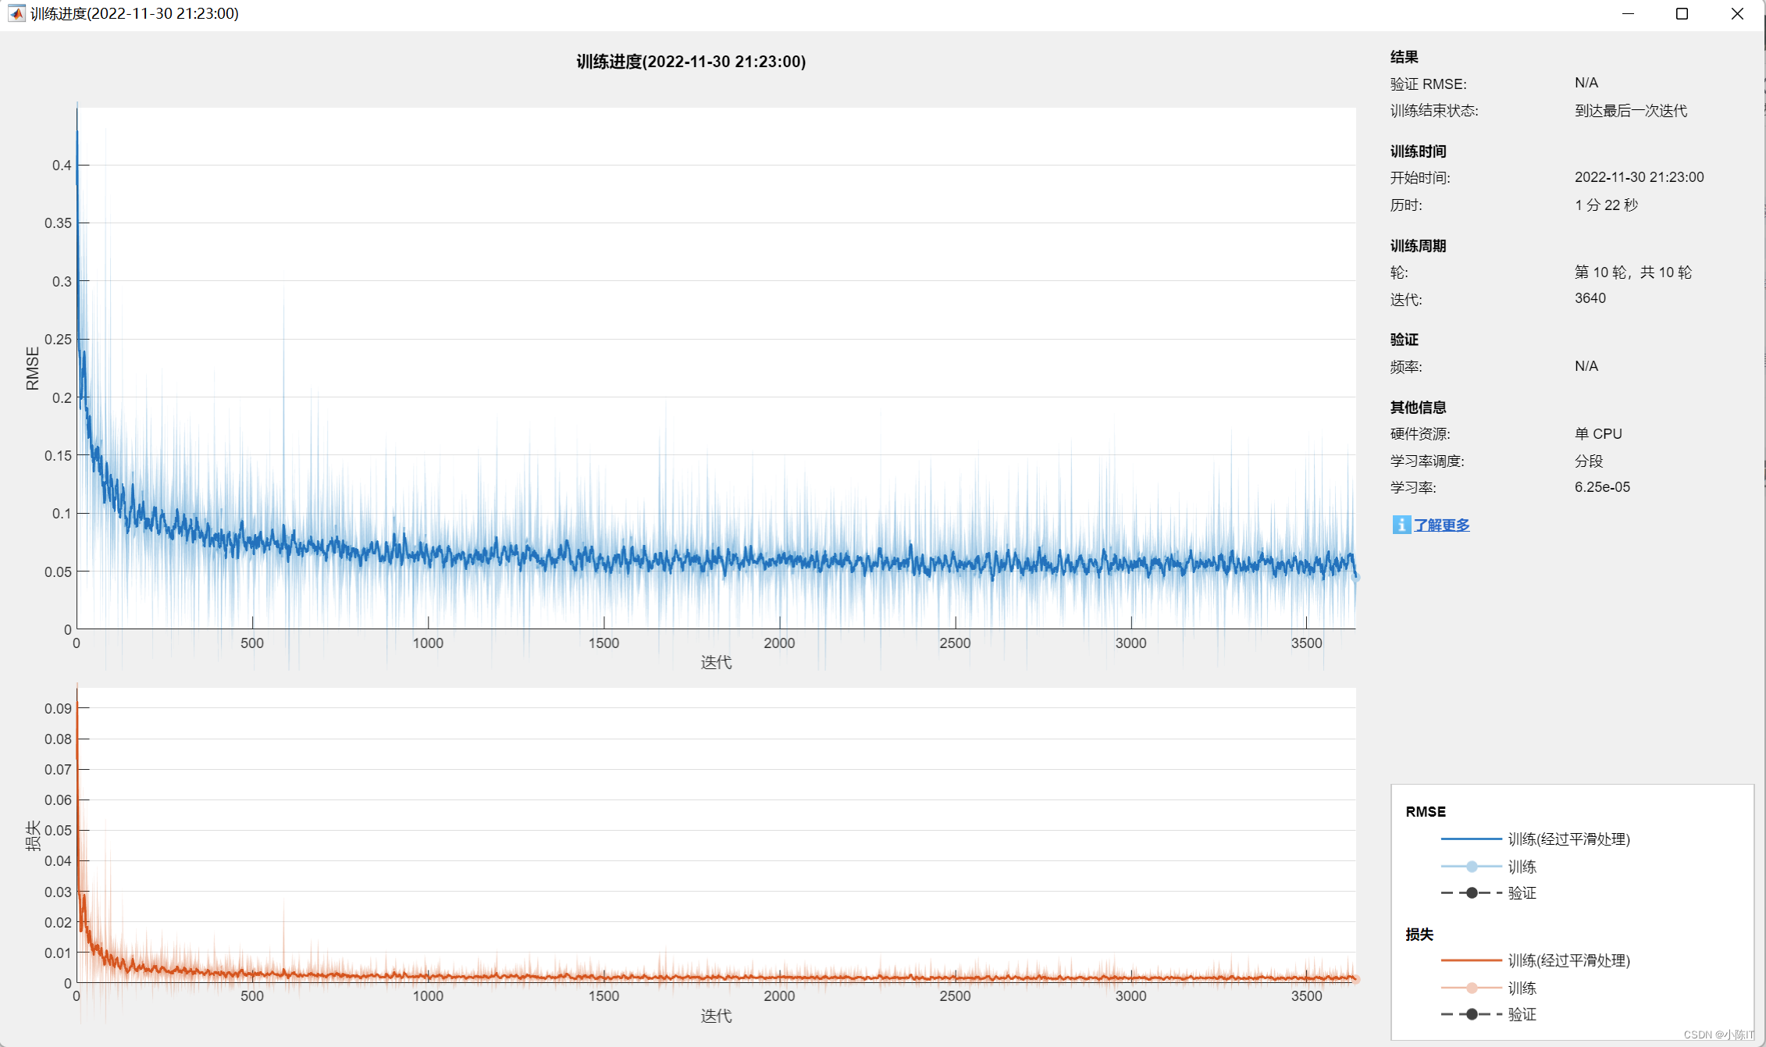Click the plot title 训练进度 text
The height and width of the screenshot is (1047, 1766).
click(690, 62)
